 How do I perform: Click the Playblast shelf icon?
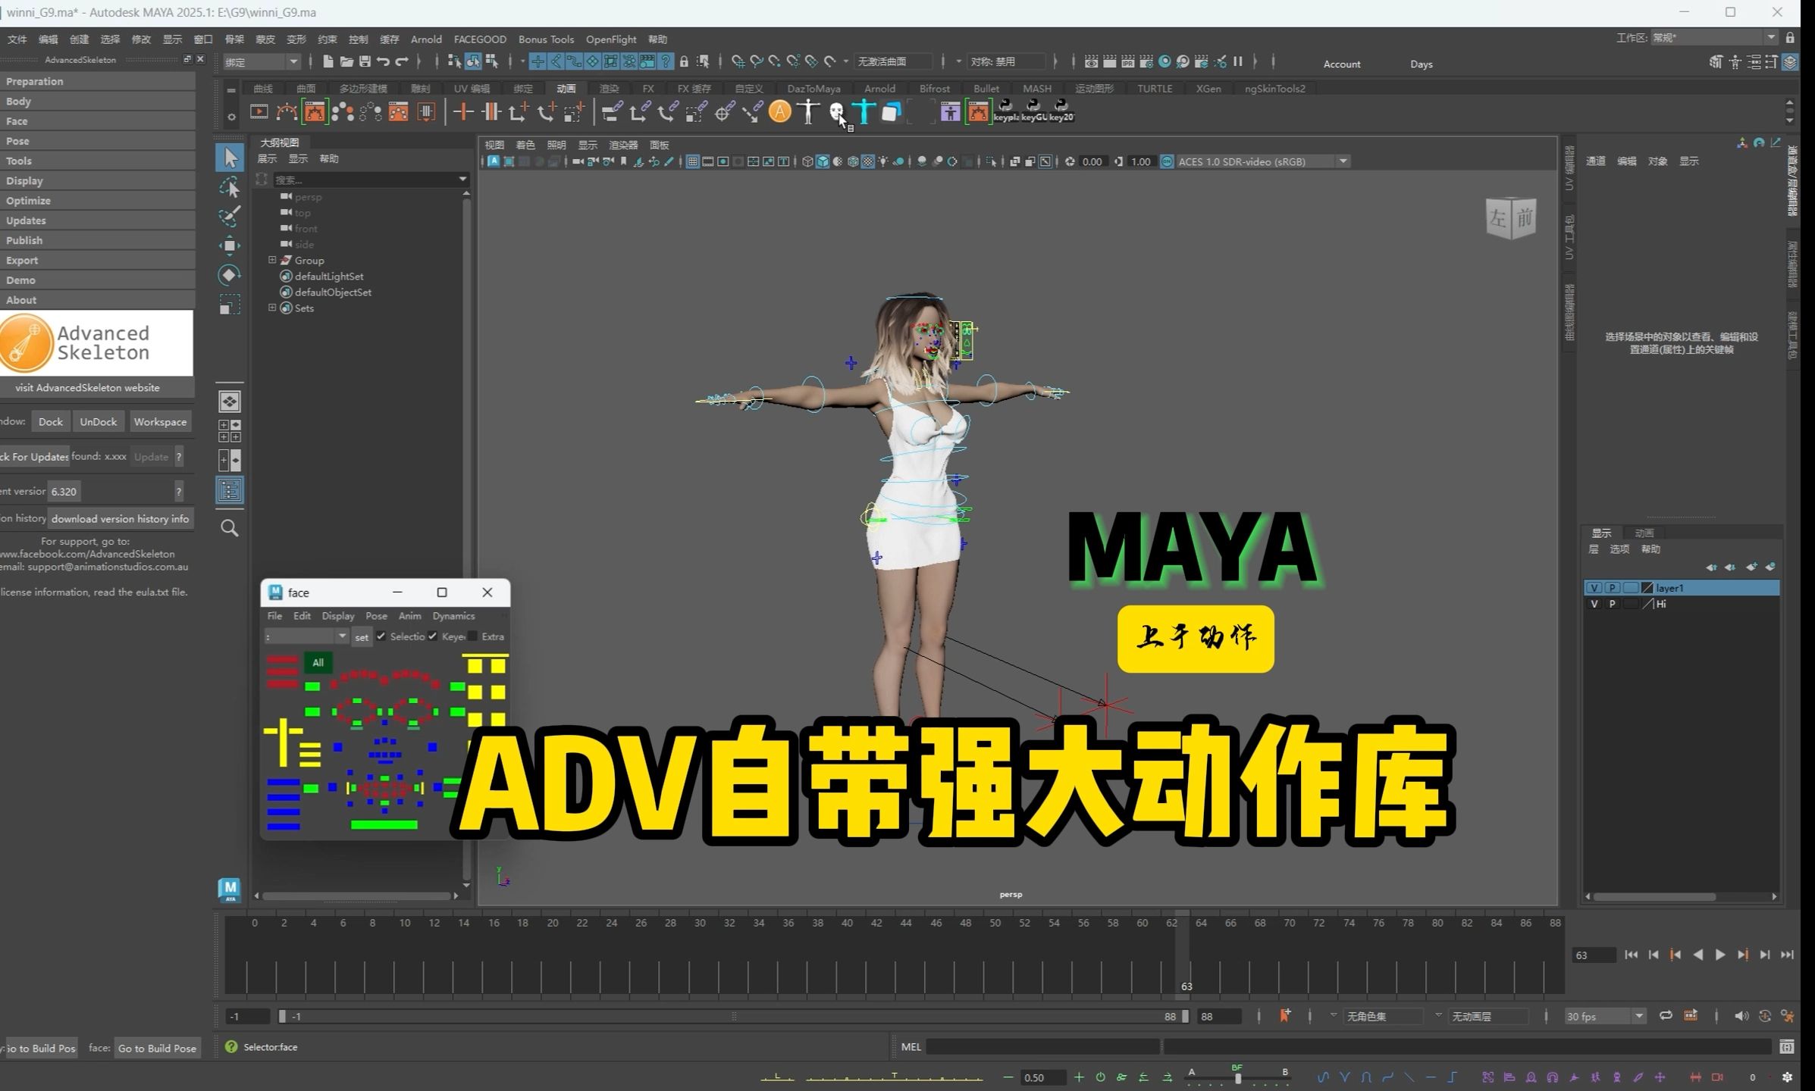tap(259, 112)
